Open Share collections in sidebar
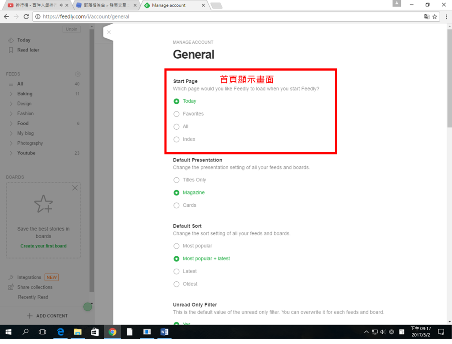 [x=35, y=287]
